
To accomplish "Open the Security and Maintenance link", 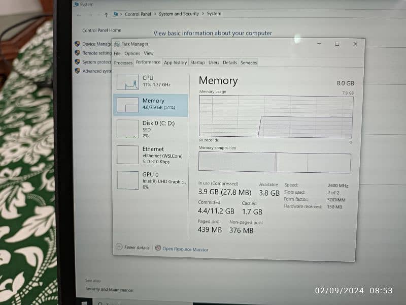I will coord(109,290).
